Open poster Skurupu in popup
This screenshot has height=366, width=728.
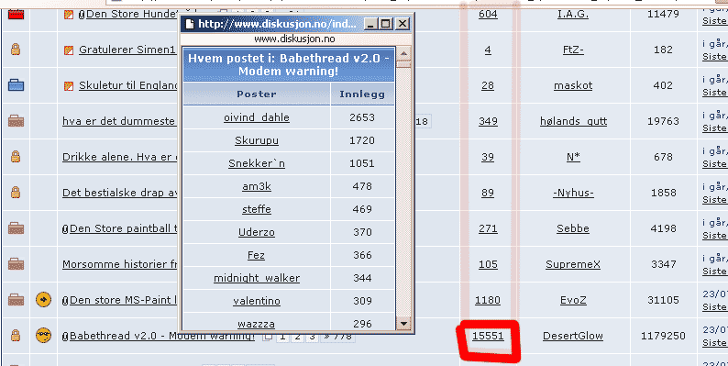(x=257, y=140)
